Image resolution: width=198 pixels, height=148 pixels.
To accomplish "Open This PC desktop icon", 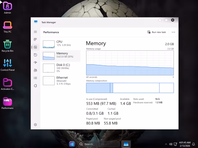I will (x=8, y=27).
